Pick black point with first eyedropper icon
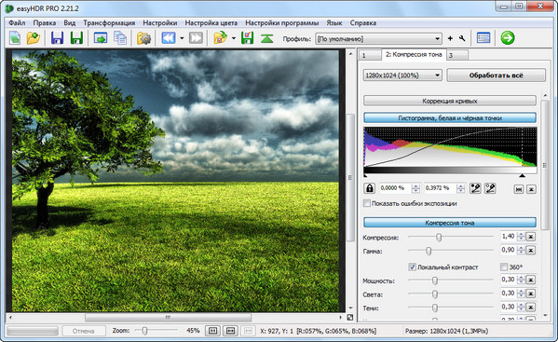This screenshot has height=342, width=558. (x=475, y=188)
